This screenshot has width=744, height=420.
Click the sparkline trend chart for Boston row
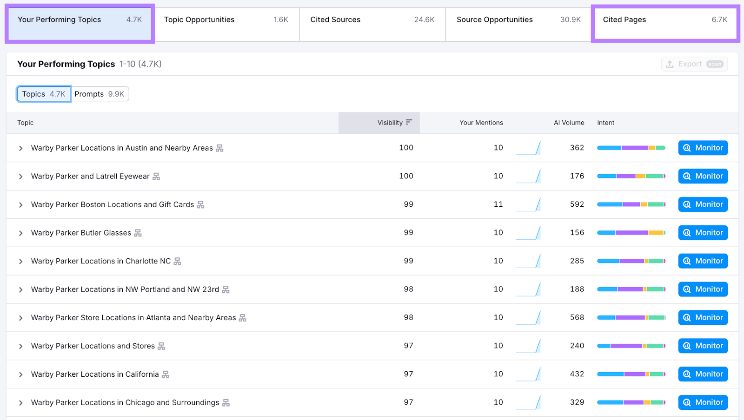pyautogui.click(x=529, y=204)
